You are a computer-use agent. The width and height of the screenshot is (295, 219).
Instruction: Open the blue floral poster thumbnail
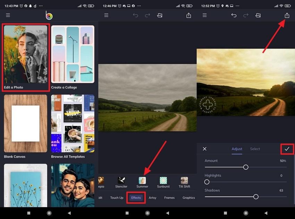point(26,185)
